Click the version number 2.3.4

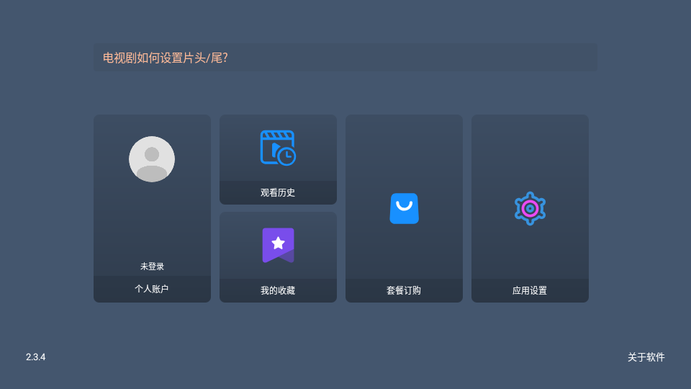point(36,357)
